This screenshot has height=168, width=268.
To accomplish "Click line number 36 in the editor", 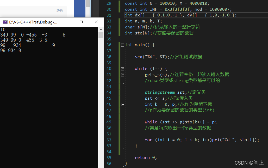I will [109, 45].
